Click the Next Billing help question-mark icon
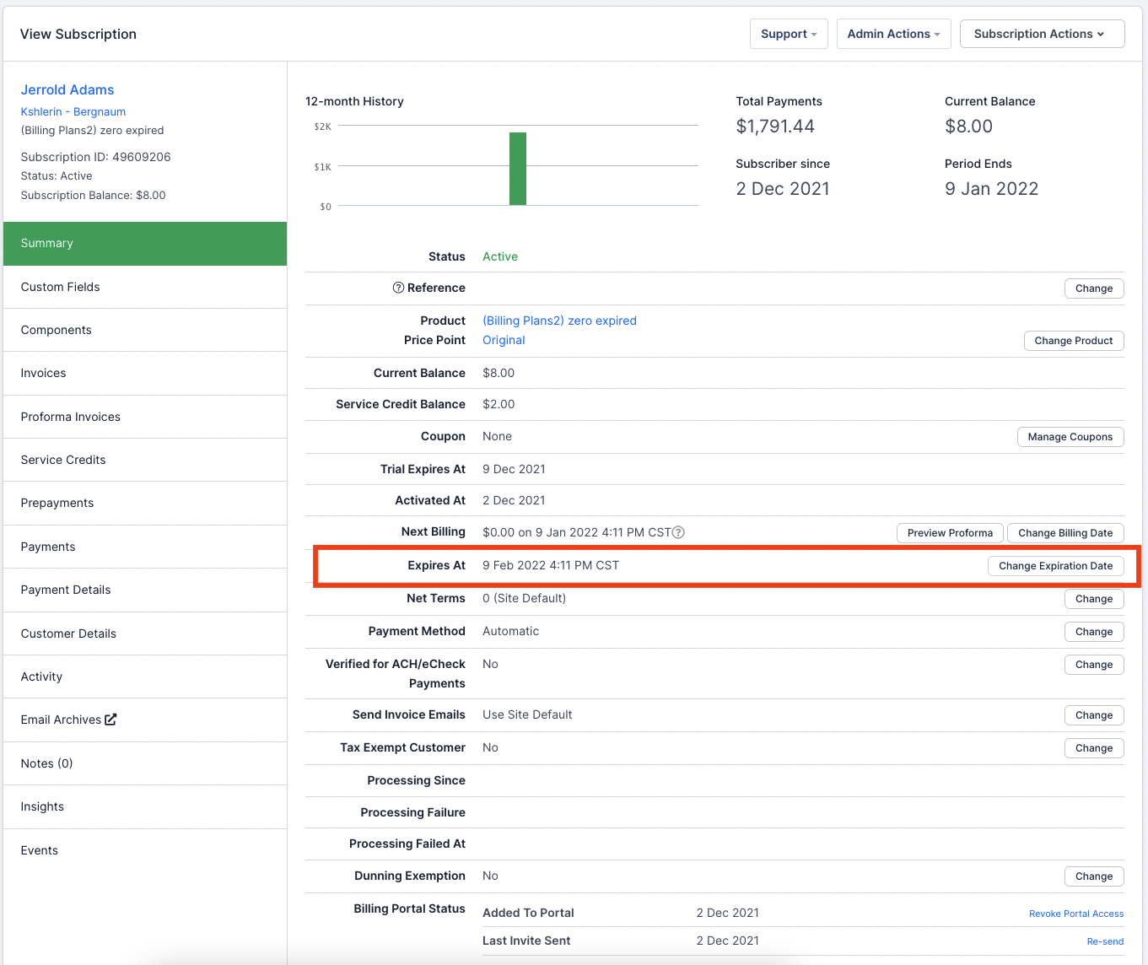The image size is (1148, 965). click(678, 532)
